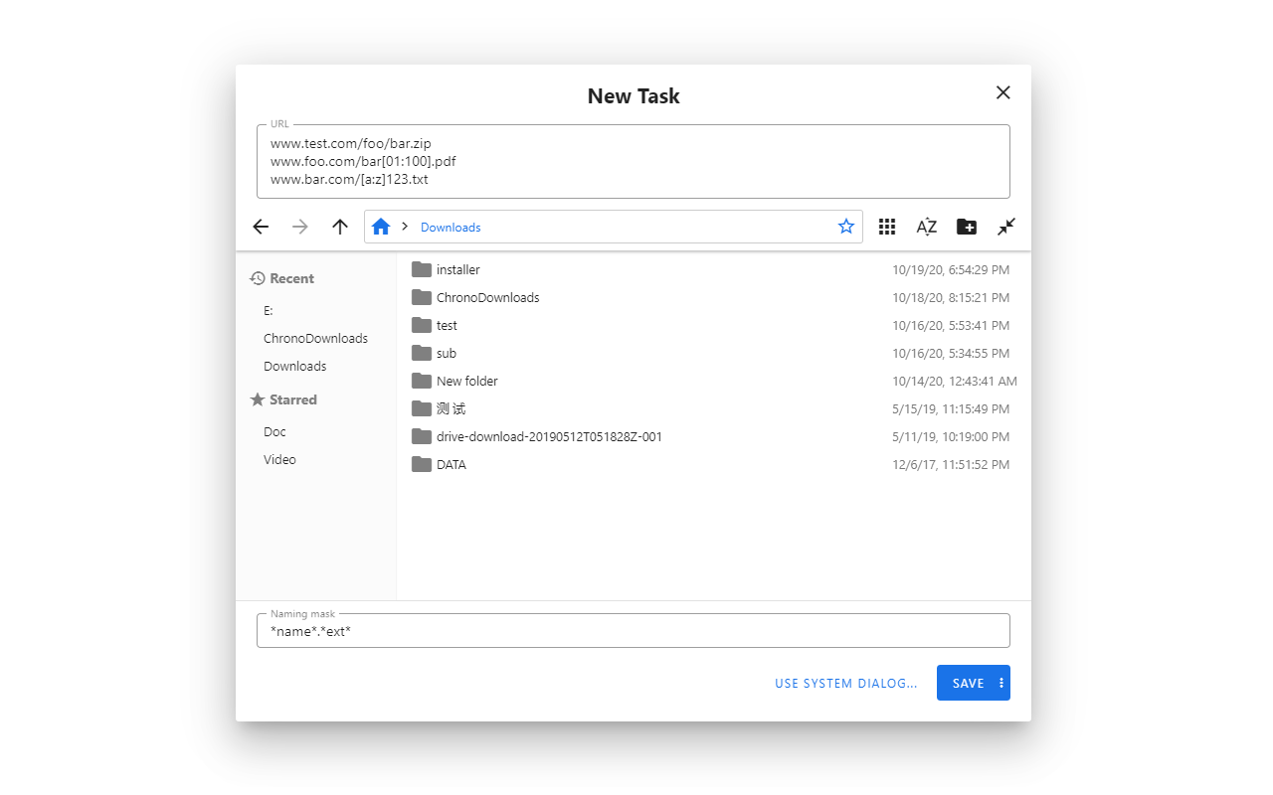The height and width of the screenshot is (795, 1273).
Task: Close the New Task dialog
Action: pyautogui.click(x=1002, y=92)
